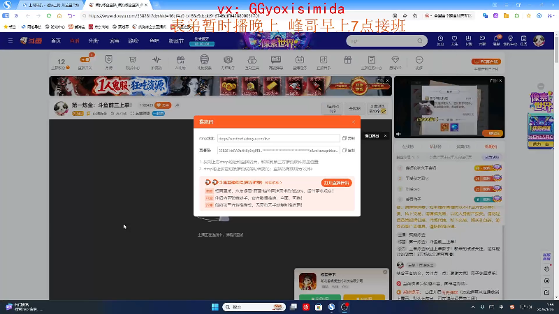Open the 首页 nav item
The image size is (559, 314).
[x=56, y=41]
